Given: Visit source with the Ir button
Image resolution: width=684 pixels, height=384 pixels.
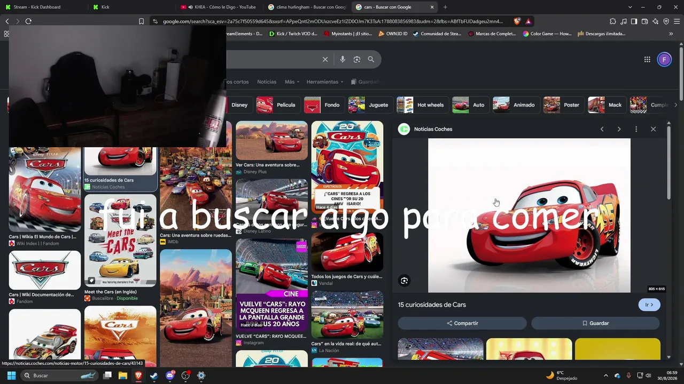Looking at the screenshot, I should (x=649, y=305).
